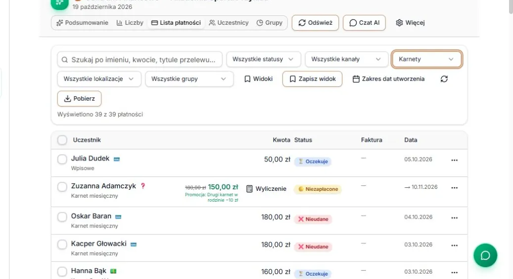This screenshot has height=279, width=513.
Task: Open actions menu for Zuzanna Adamczyk
Action: pos(455,188)
